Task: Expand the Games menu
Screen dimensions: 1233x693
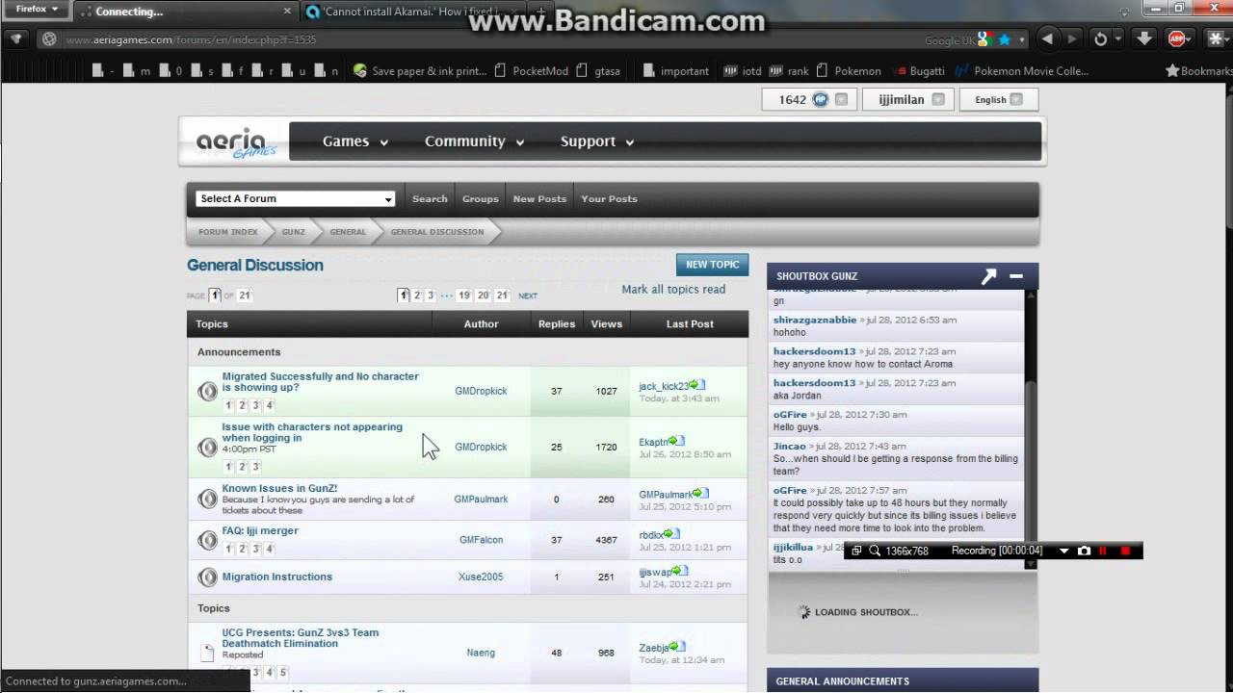Action: click(354, 141)
